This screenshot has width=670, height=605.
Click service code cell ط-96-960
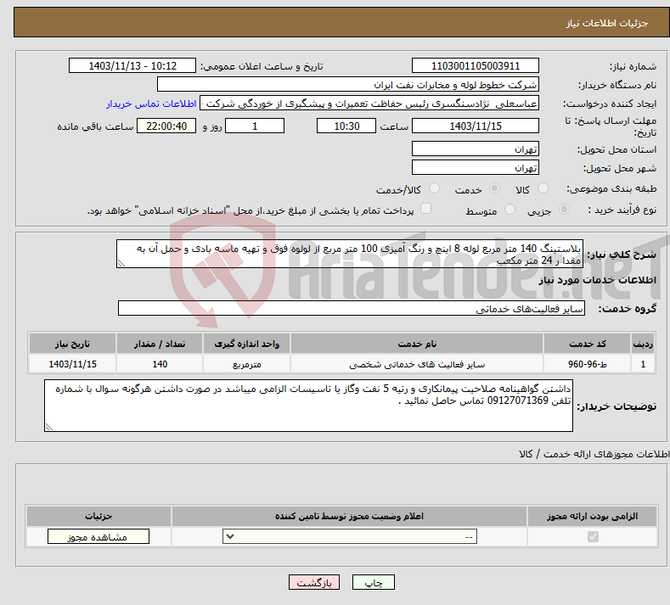pyautogui.click(x=588, y=364)
